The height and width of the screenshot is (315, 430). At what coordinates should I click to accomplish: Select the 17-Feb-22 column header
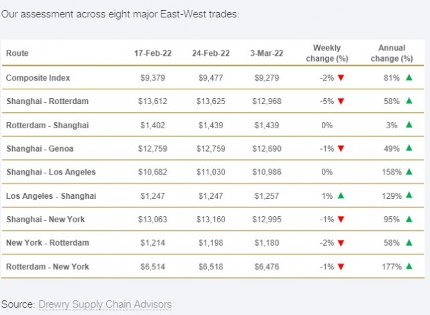tap(153, 53)
